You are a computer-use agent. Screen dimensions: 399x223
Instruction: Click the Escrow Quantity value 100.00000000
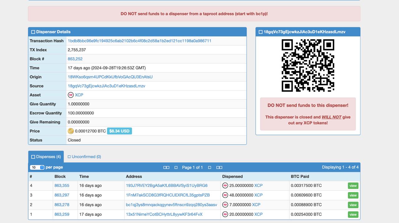[x=81, y=113]
